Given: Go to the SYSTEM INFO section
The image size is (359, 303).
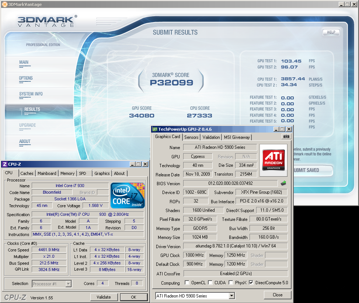Looking at the screenshot, I should [31, 94].
